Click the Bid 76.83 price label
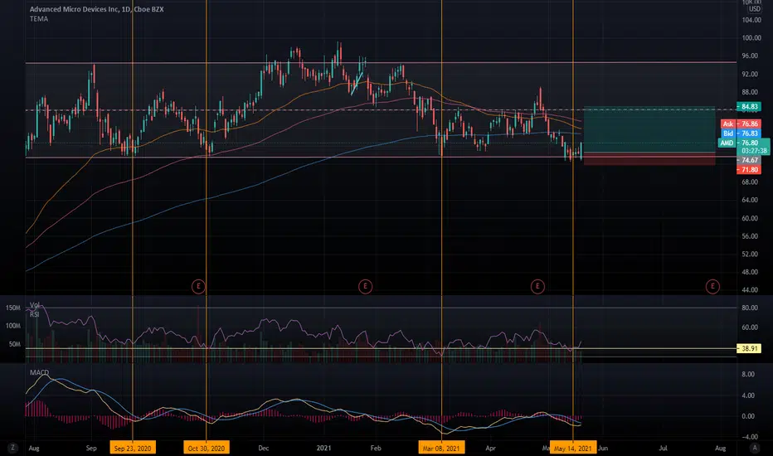 (x=741, y=133)
